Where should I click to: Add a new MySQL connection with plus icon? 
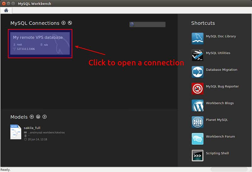[x=64, y=23]
